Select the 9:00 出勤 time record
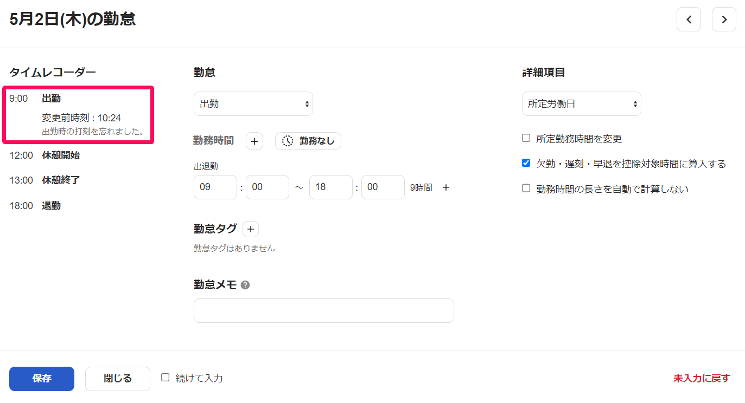Screen dimensions: 745x403 79,115
